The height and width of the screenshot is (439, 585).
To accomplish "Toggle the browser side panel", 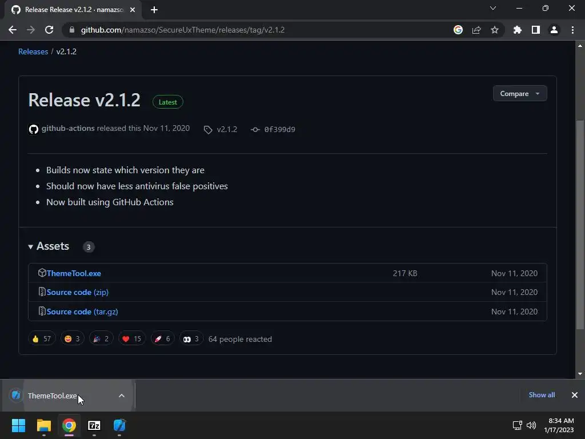I will (536, 30).
